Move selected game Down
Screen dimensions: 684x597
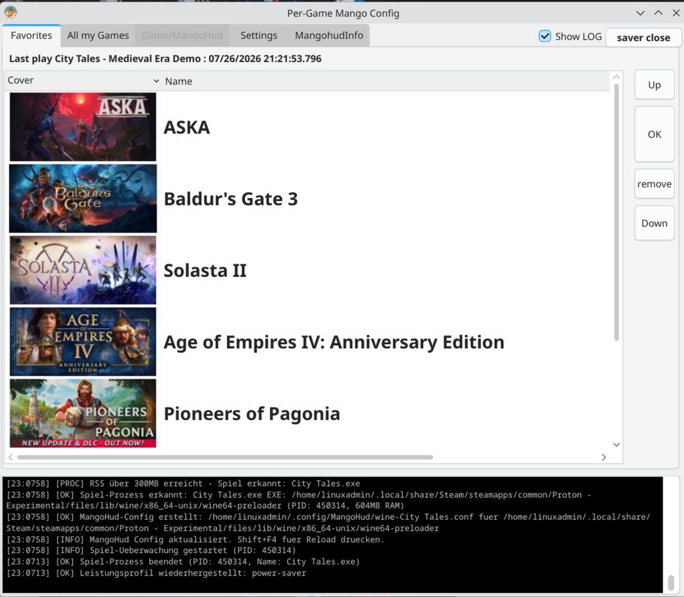[654, 223]
